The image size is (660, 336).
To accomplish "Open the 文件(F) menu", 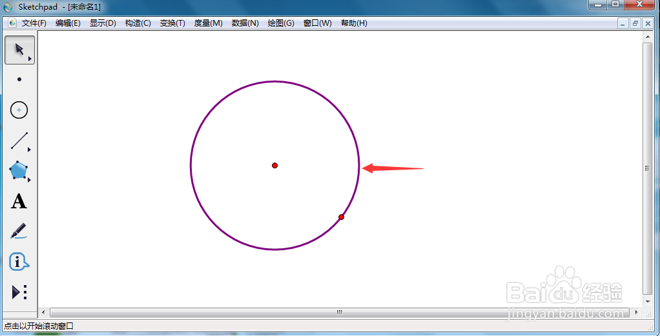I will (34, 23).
